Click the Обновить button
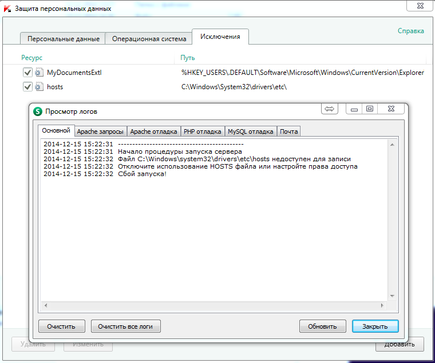 point(322,326)
